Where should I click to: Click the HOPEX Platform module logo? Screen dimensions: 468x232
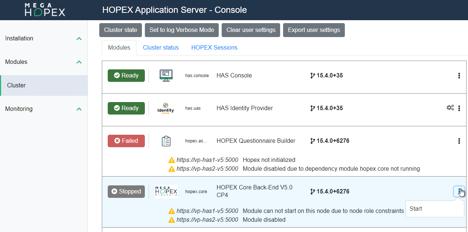[166, 192]
